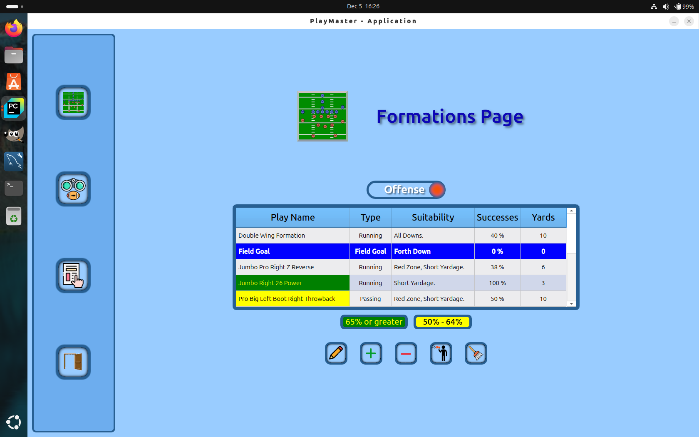
Task: Click the green plus add play button
Action: (x=371, y=353)
